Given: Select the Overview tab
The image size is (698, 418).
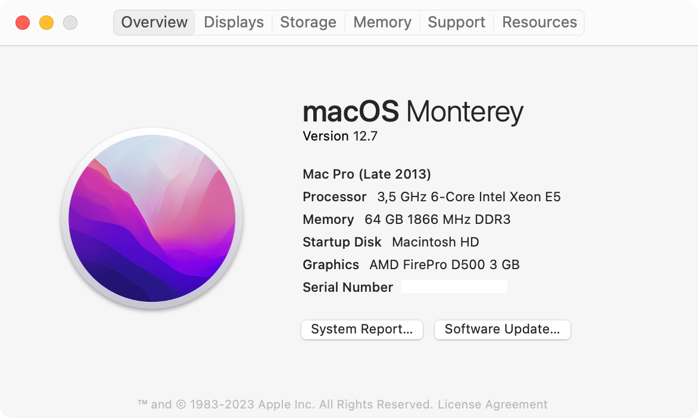Looking at the screenshot, I should pyautogui.click(x=154, y=23).
